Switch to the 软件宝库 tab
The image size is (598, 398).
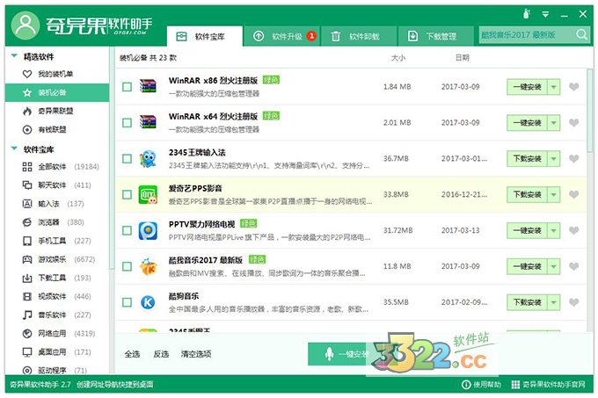[x=204, y=36]
